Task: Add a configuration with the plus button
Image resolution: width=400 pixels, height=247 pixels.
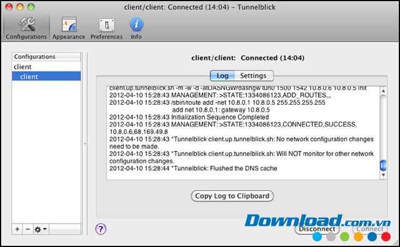Action: click(17, 229)
